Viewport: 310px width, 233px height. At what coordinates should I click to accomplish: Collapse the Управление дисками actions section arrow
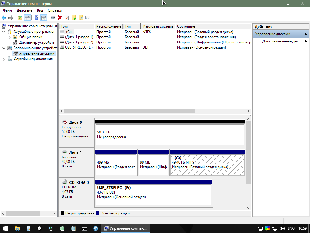point(306,34)
